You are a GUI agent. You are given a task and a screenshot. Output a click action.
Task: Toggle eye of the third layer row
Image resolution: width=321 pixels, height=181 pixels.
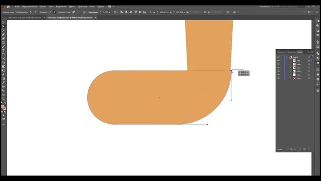[278, 64]
